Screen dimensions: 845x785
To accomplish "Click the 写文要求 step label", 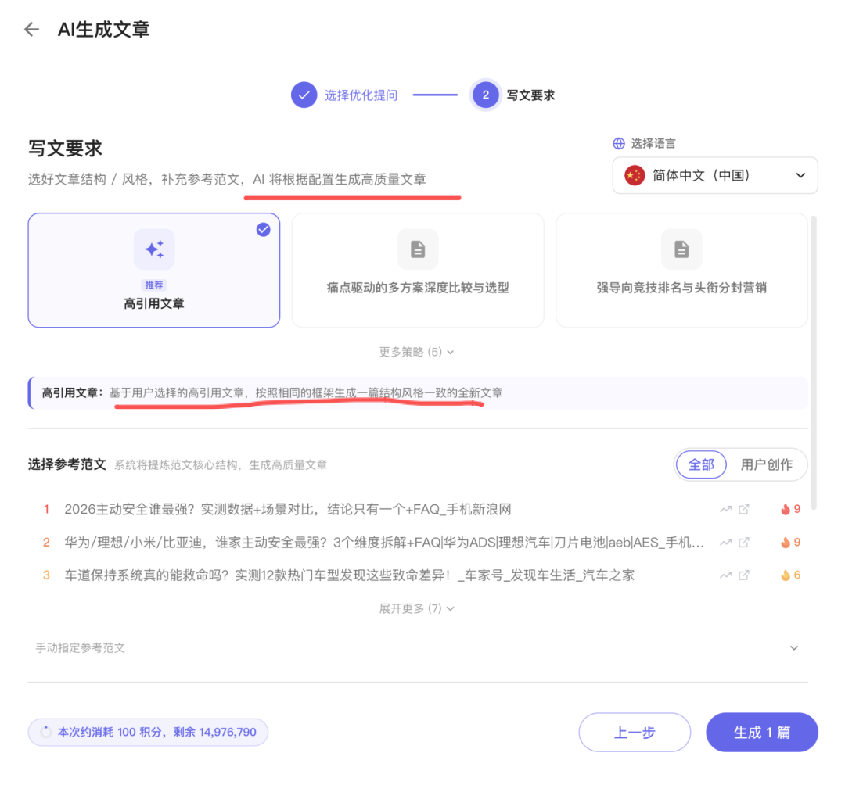I will (x=530, y=95).
